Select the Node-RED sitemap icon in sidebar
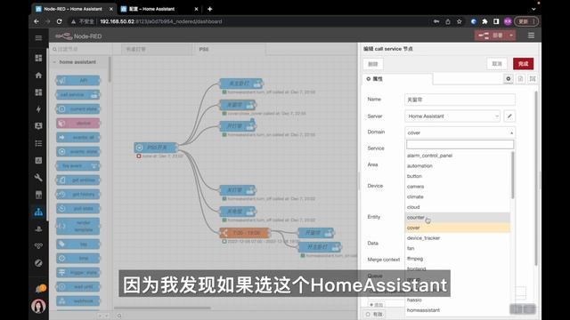 38,212
